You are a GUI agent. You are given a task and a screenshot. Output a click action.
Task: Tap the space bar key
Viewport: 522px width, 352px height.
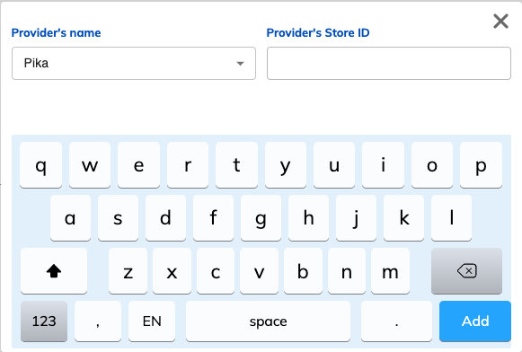pyautogui.click(x=268, y=321)
